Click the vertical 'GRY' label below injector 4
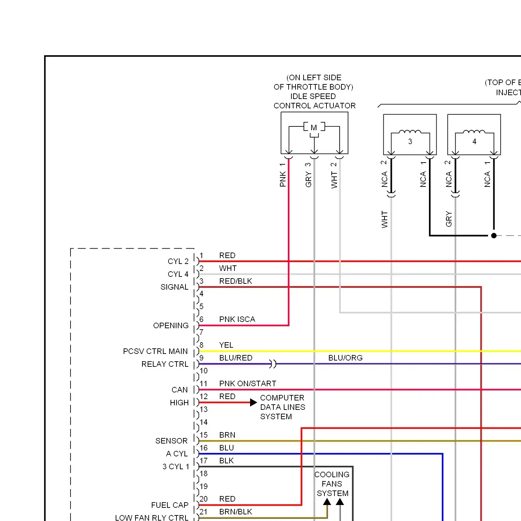The image size is (521, 521). 448,219
